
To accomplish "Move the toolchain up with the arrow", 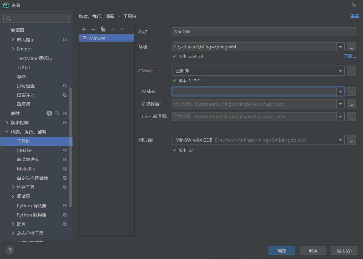I will coord(113,29).
